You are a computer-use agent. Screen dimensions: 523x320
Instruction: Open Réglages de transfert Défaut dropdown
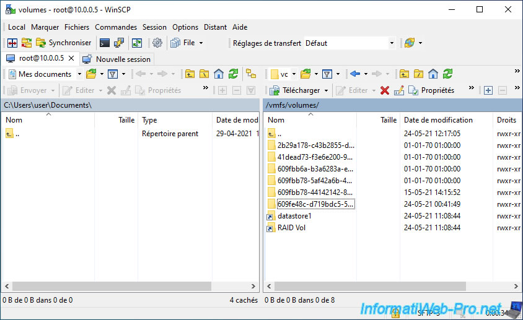click(392, 43)
